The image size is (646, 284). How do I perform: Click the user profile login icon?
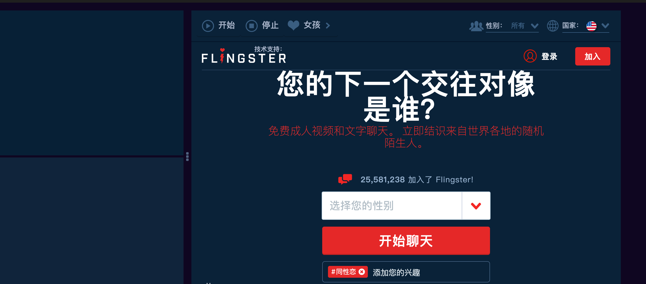pyautogui.click(x=530, y=56)
